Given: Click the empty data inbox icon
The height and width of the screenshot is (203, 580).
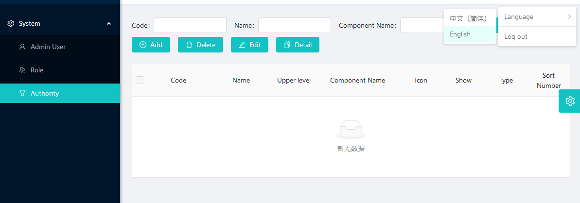Looking at the screenshot, I should coord(351,129).
